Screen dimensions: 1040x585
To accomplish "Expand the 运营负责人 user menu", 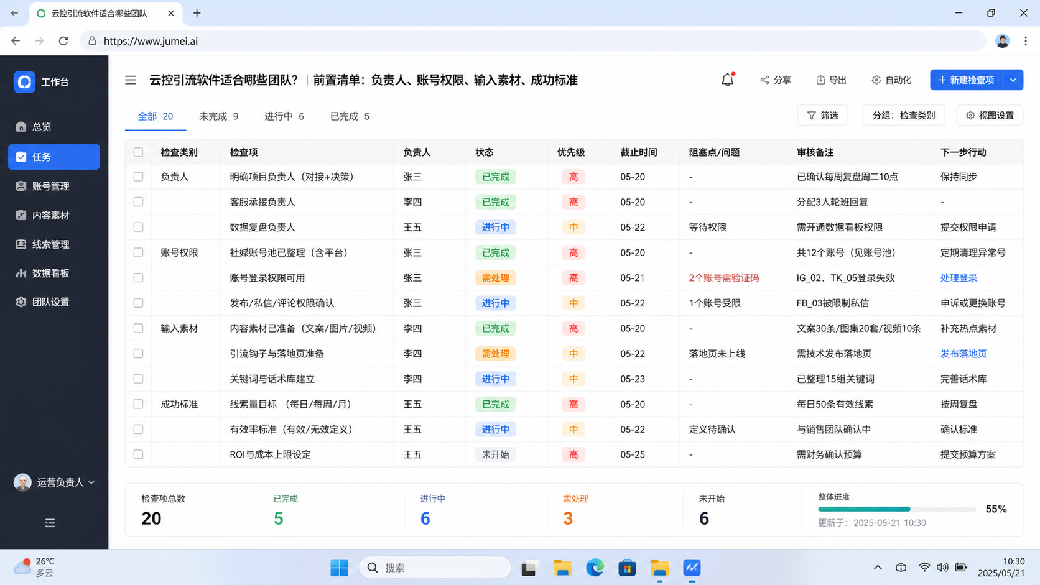I will click(54, 482).
